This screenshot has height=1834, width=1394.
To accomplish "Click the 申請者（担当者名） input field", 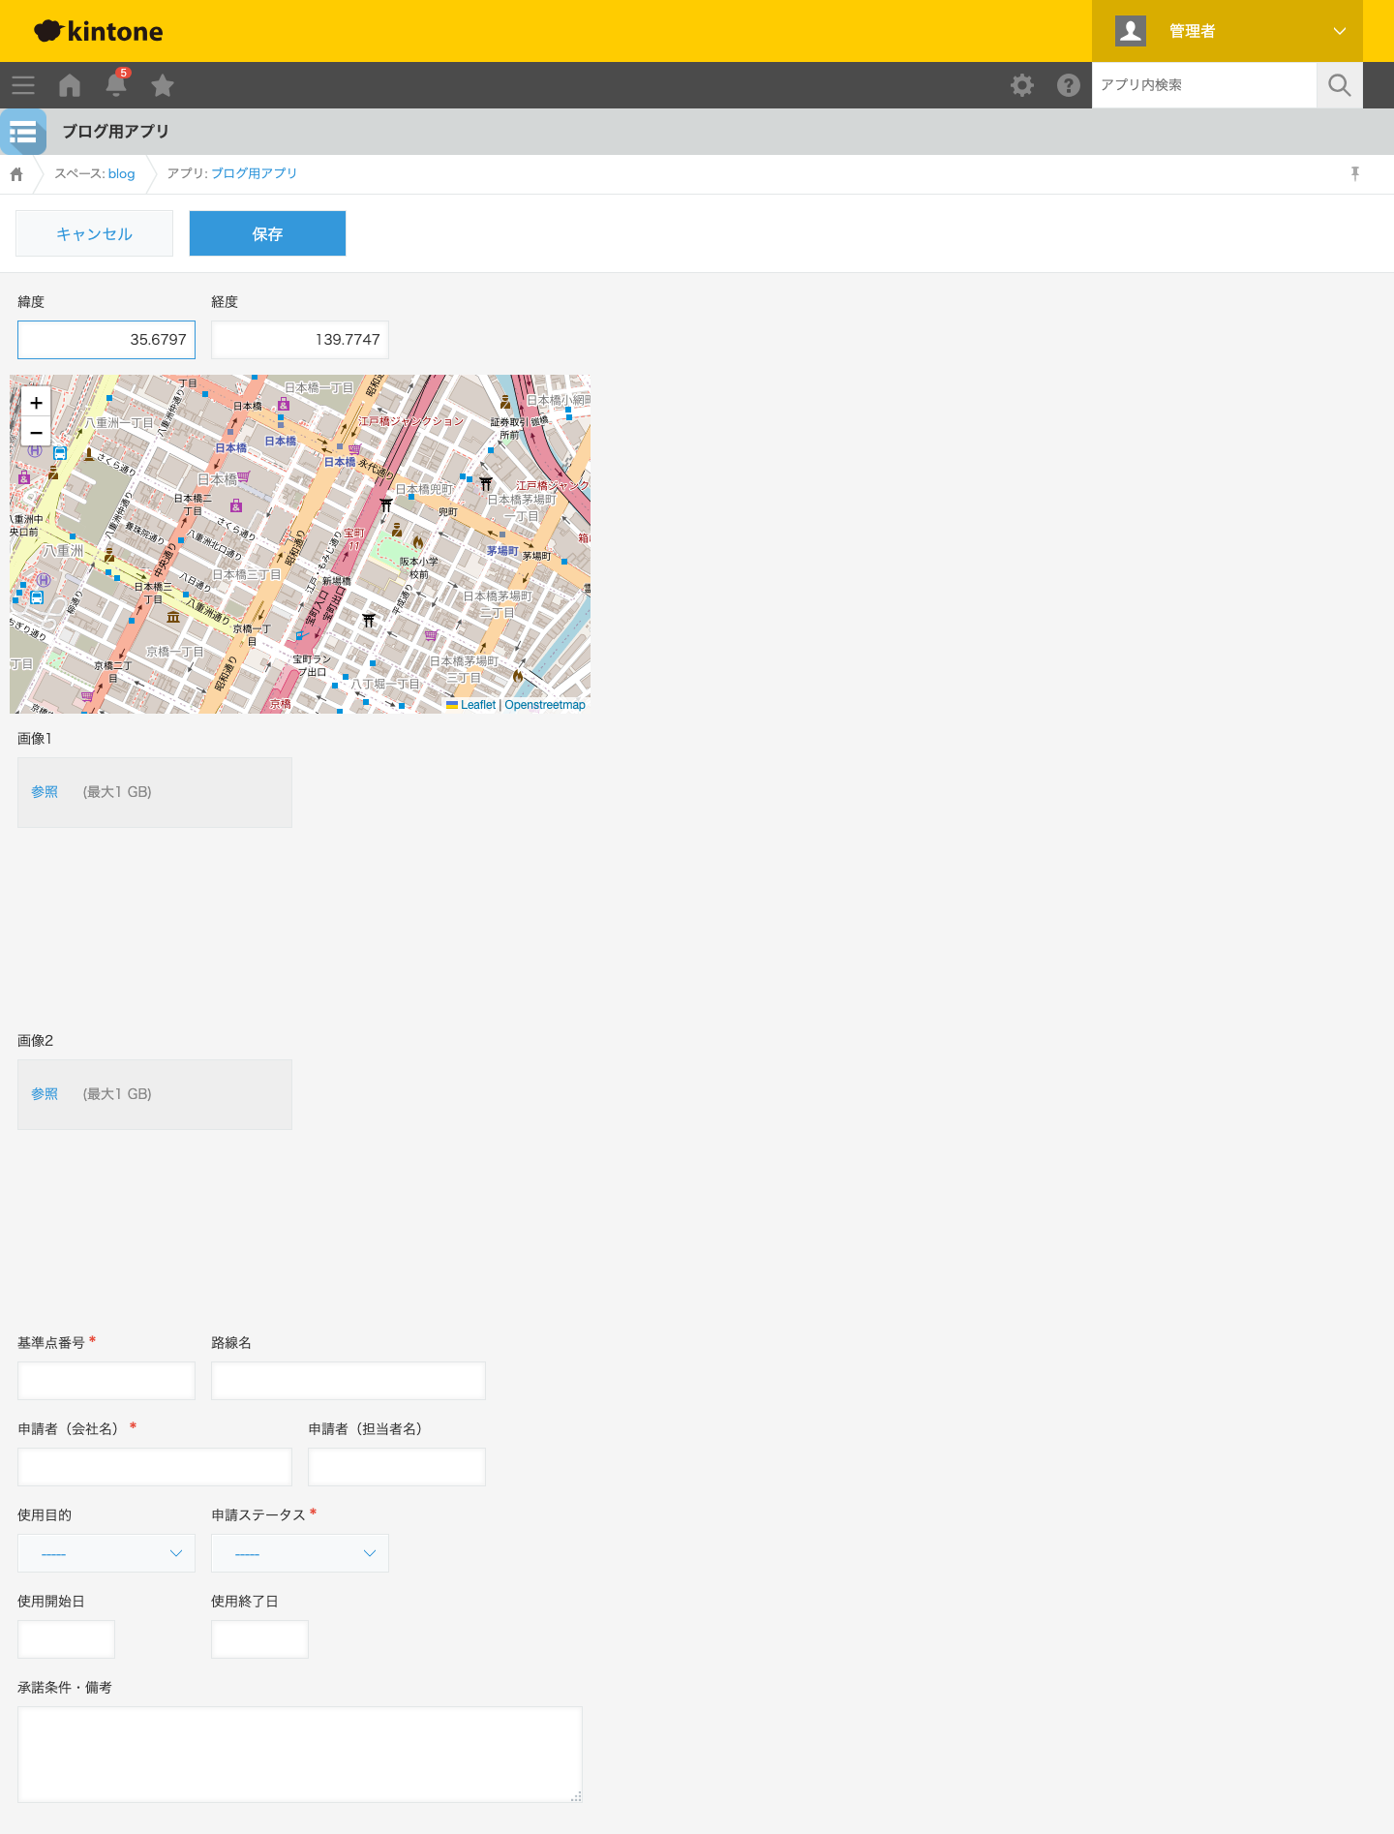I will click(397, 1467).
